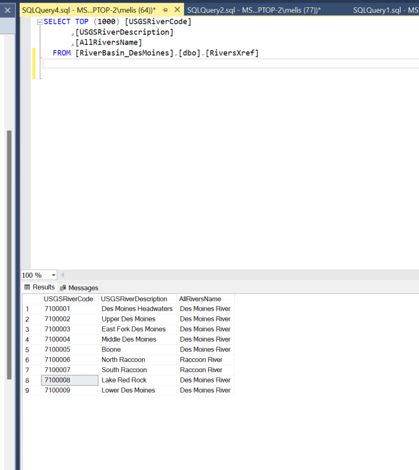Viewport: 419px width, 470px height.
Task: Click the empty line below FROM clause
Action: [231, 64]
